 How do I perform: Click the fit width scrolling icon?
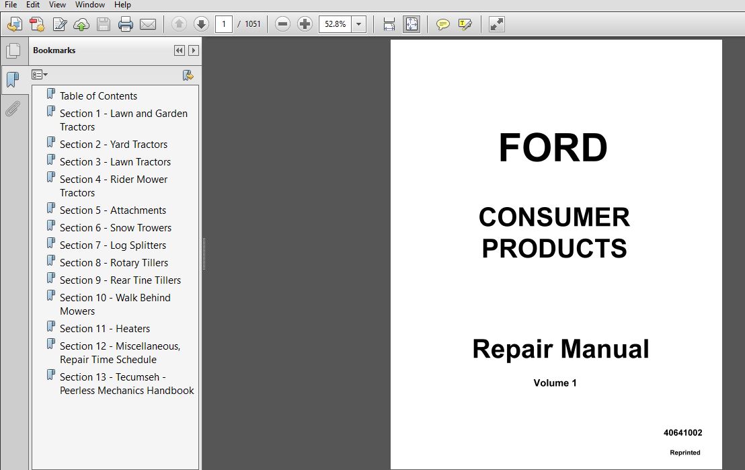tap(389, 24)
